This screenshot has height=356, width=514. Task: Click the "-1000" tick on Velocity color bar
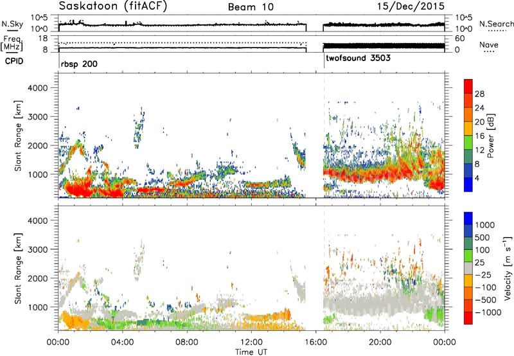click(488, 312)
